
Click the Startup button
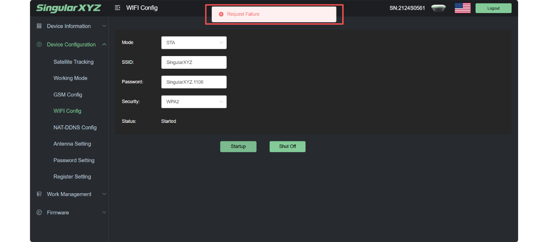(238, 146)
